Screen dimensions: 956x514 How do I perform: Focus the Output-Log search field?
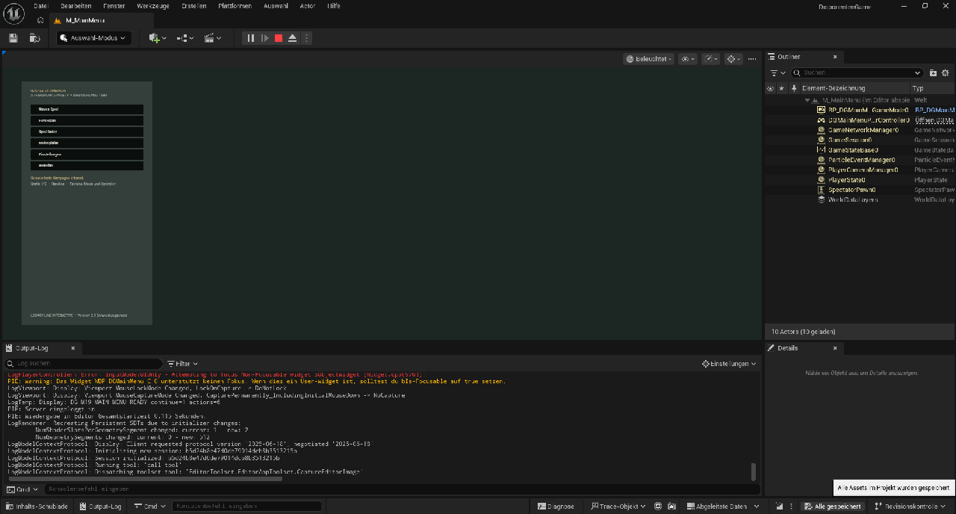click(x=83, y=363)
